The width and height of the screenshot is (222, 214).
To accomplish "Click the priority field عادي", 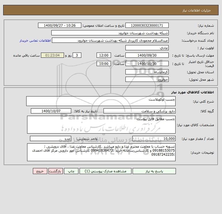I will tap(147, 48).
